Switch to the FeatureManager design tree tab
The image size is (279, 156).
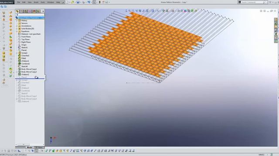(x=17, y=11)
